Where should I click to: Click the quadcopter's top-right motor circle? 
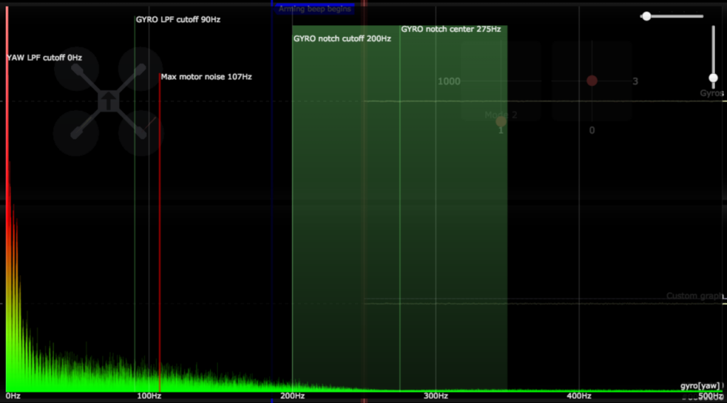tap(140, 69)
